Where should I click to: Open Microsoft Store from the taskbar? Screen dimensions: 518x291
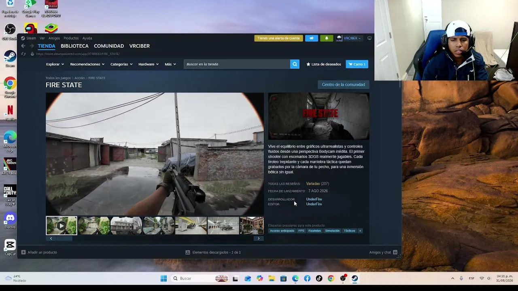[x=283, y=278]
